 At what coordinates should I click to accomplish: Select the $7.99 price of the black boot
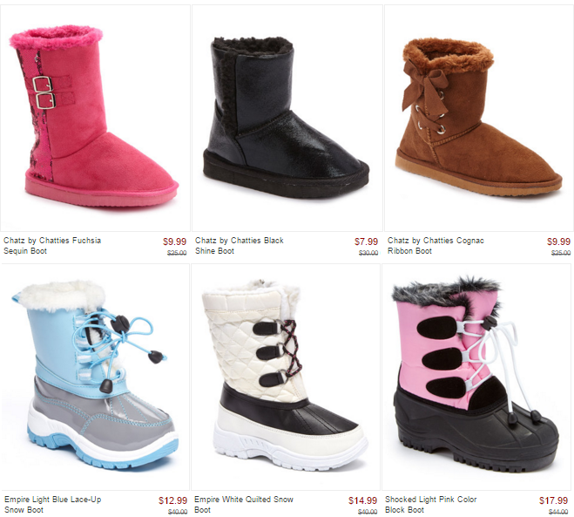[x=366, y=241]
